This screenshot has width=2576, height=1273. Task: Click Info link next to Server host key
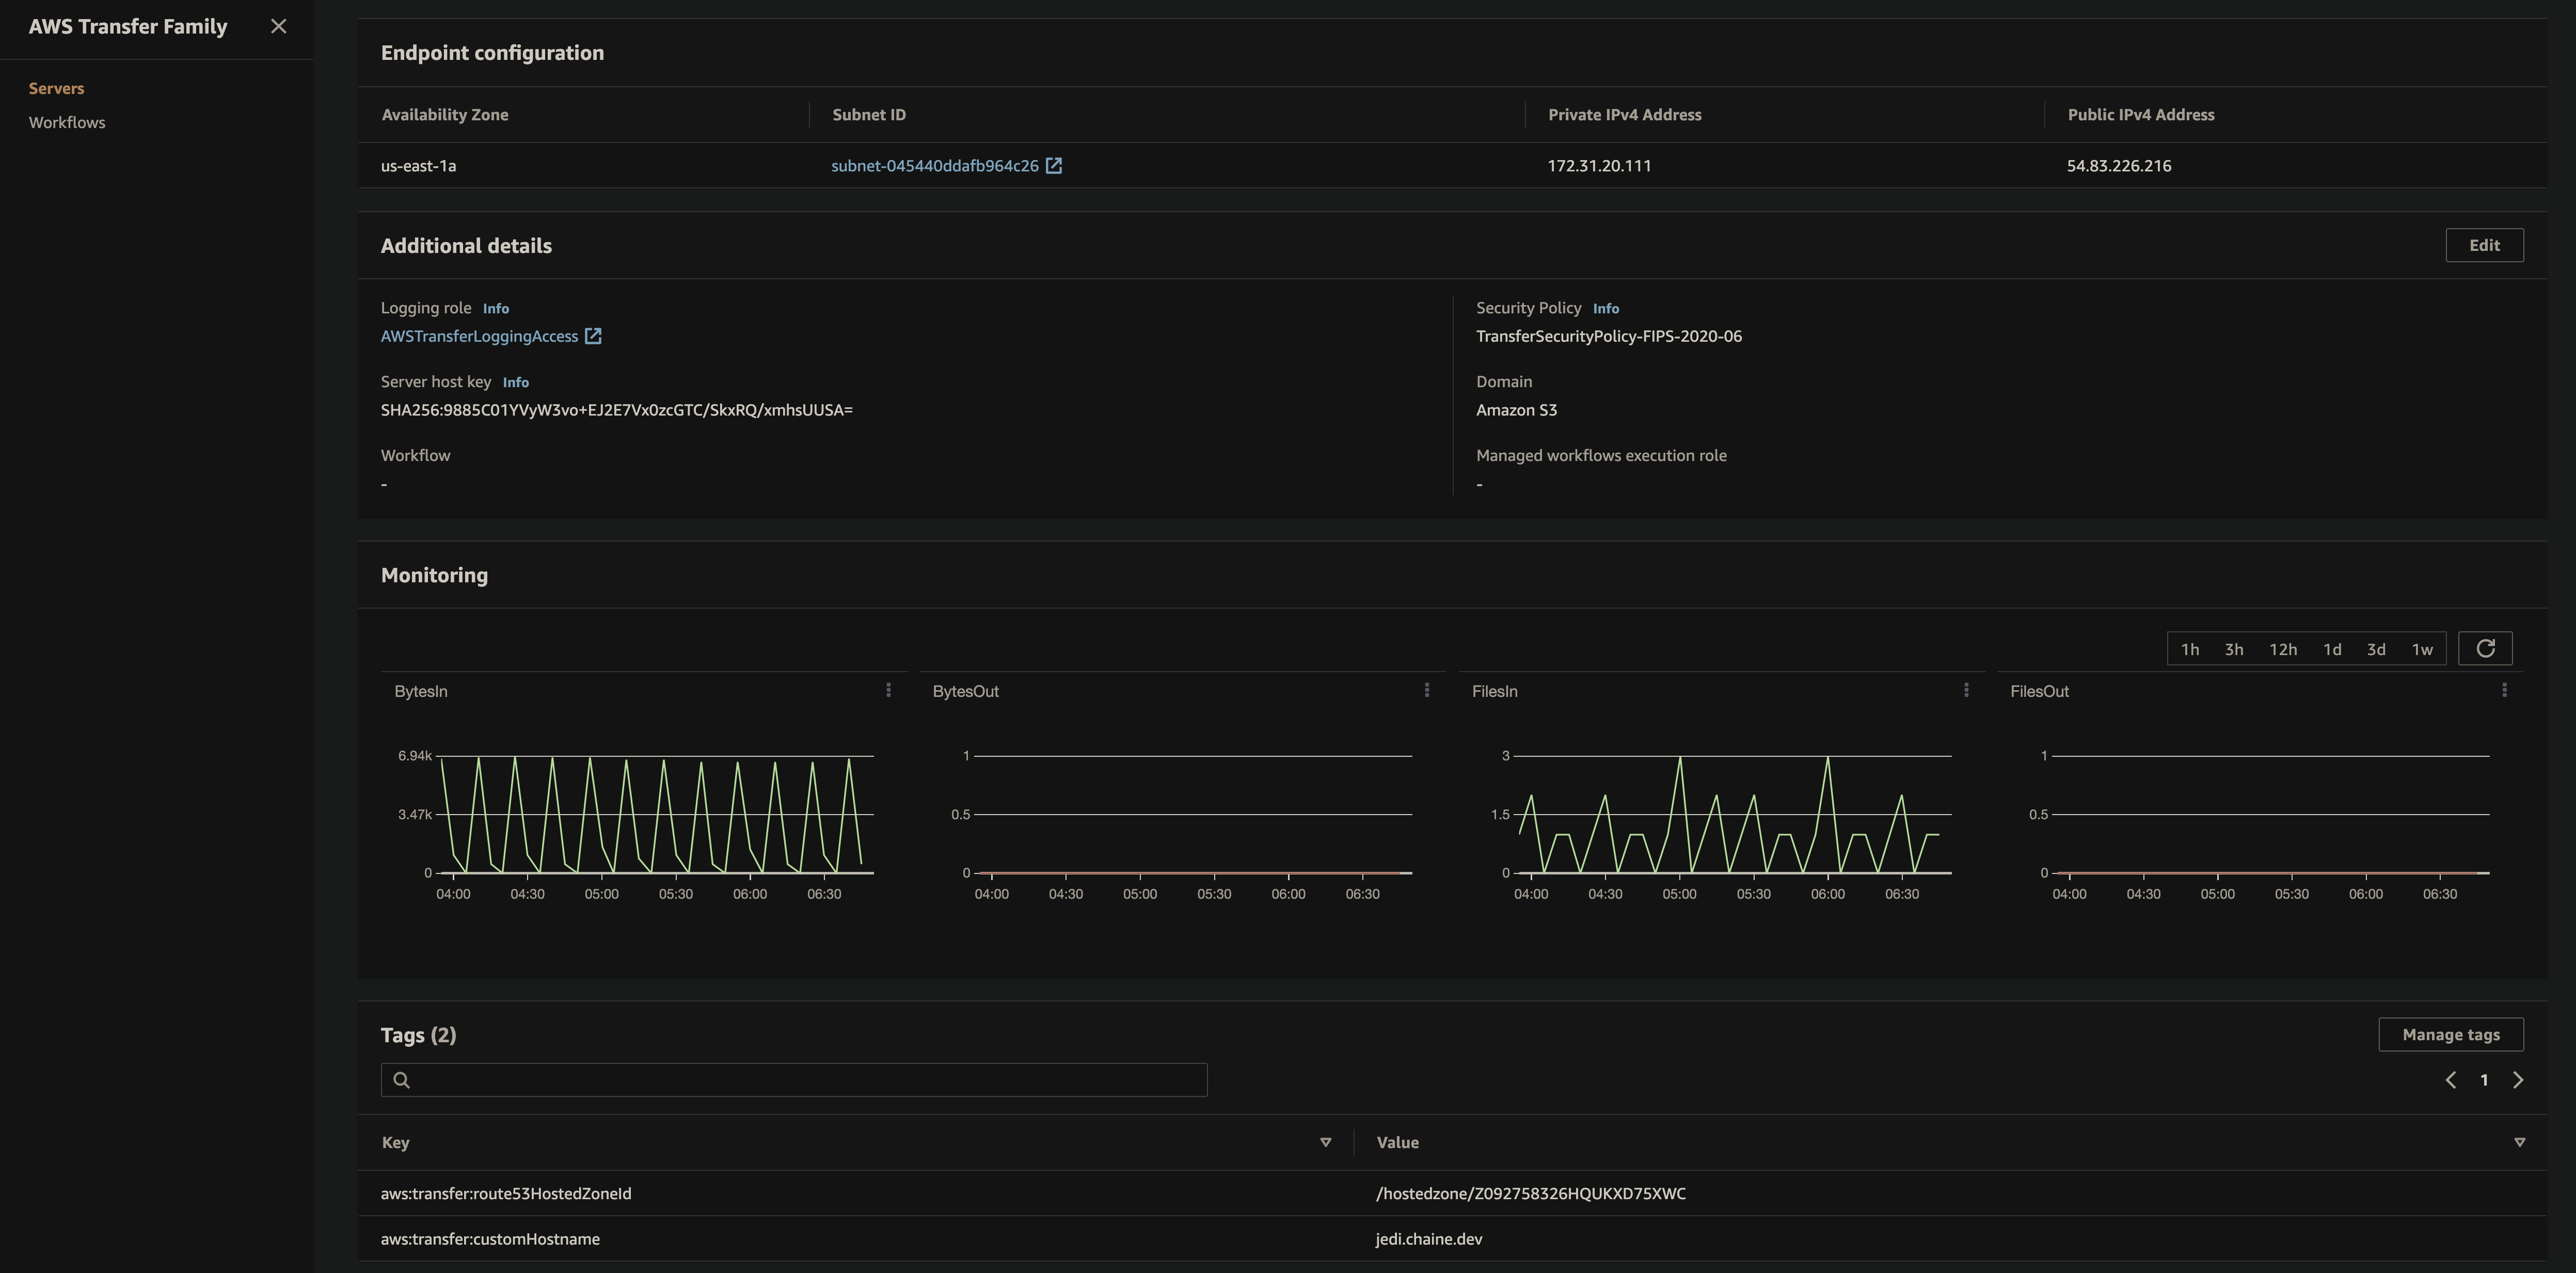(516, 383)
